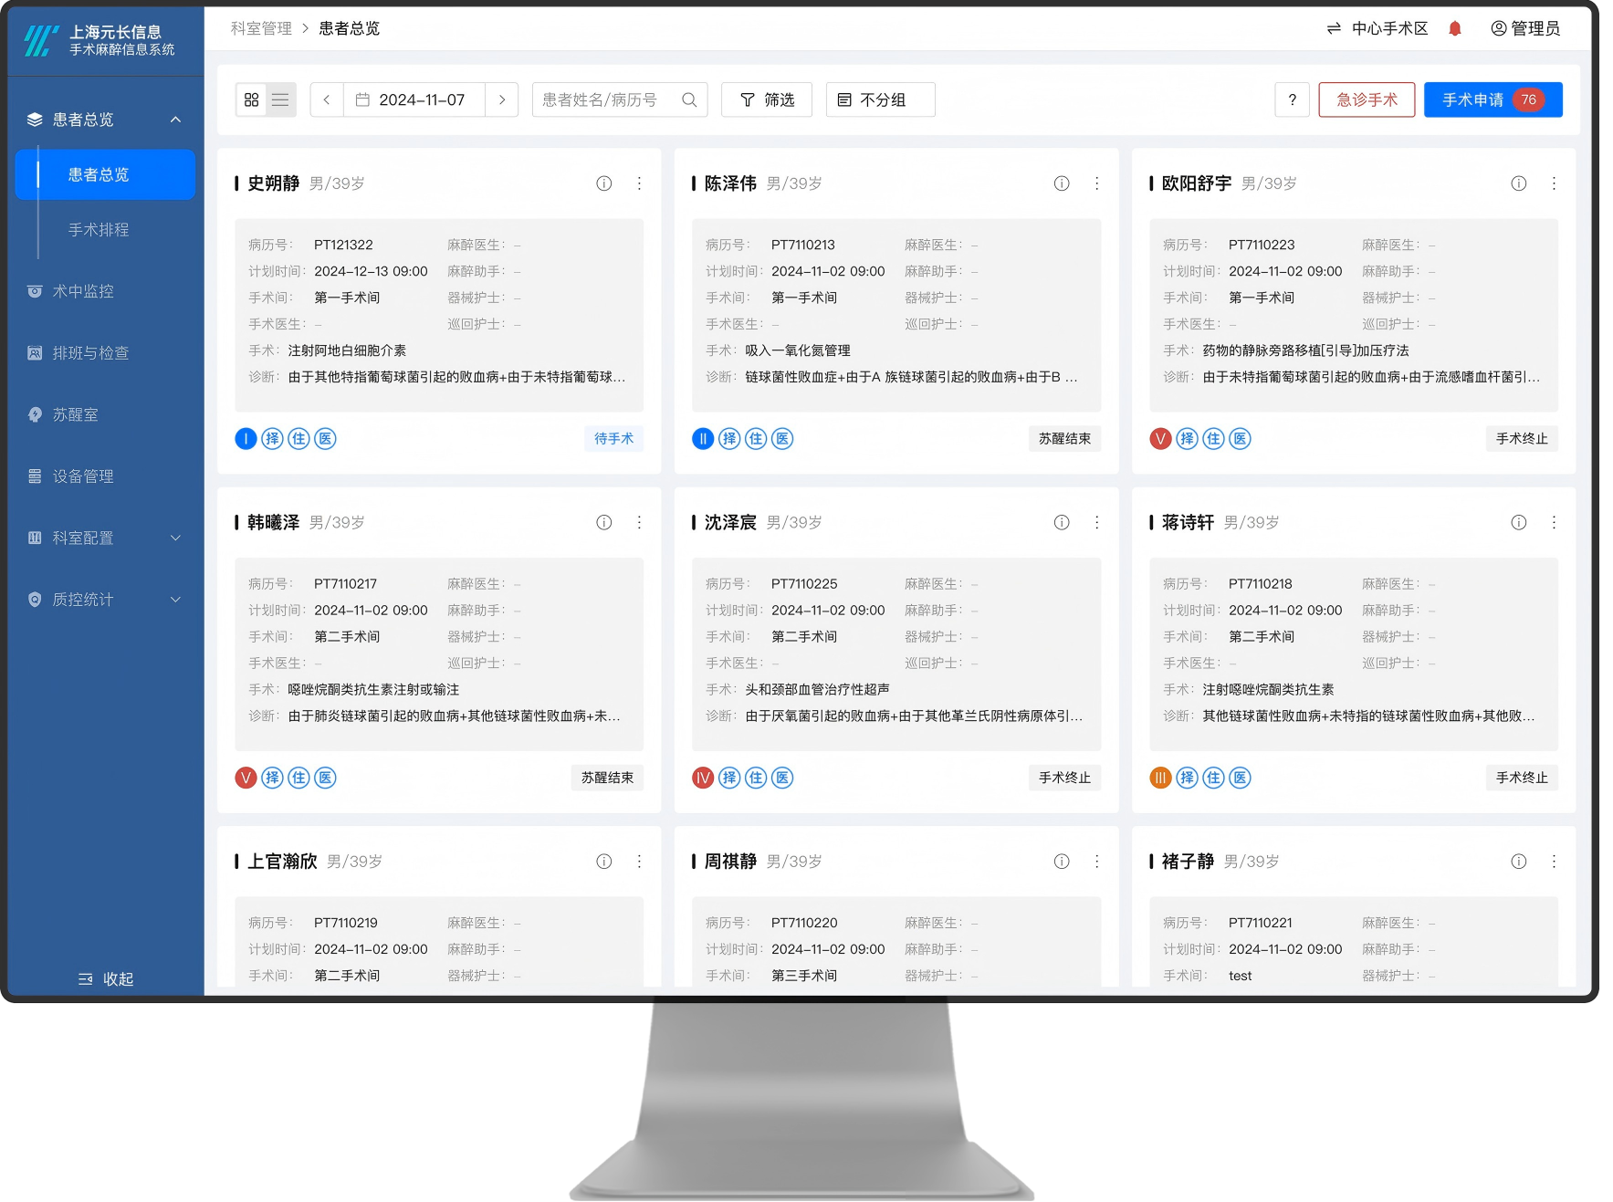1613x1202 pixels.
Task: Click 择 badge on 史朔静 card
Action: click(x=272, y=439)
